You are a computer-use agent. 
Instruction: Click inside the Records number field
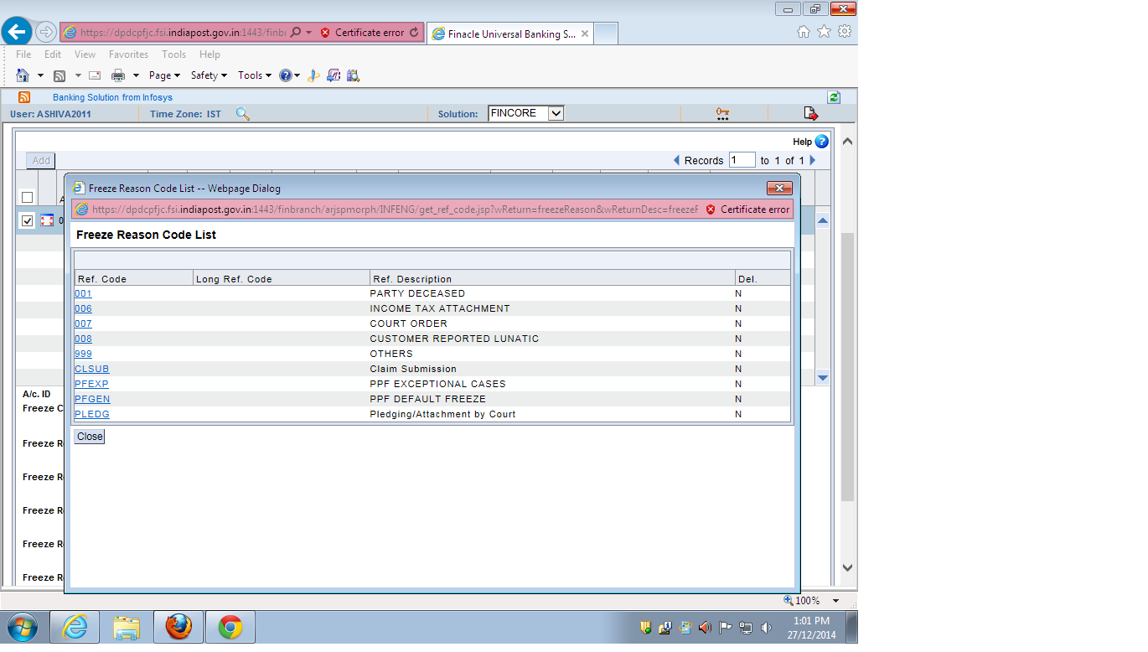coord(742,159)
